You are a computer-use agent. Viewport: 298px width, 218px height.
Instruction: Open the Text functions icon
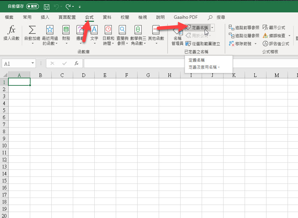tap(94, 30)
